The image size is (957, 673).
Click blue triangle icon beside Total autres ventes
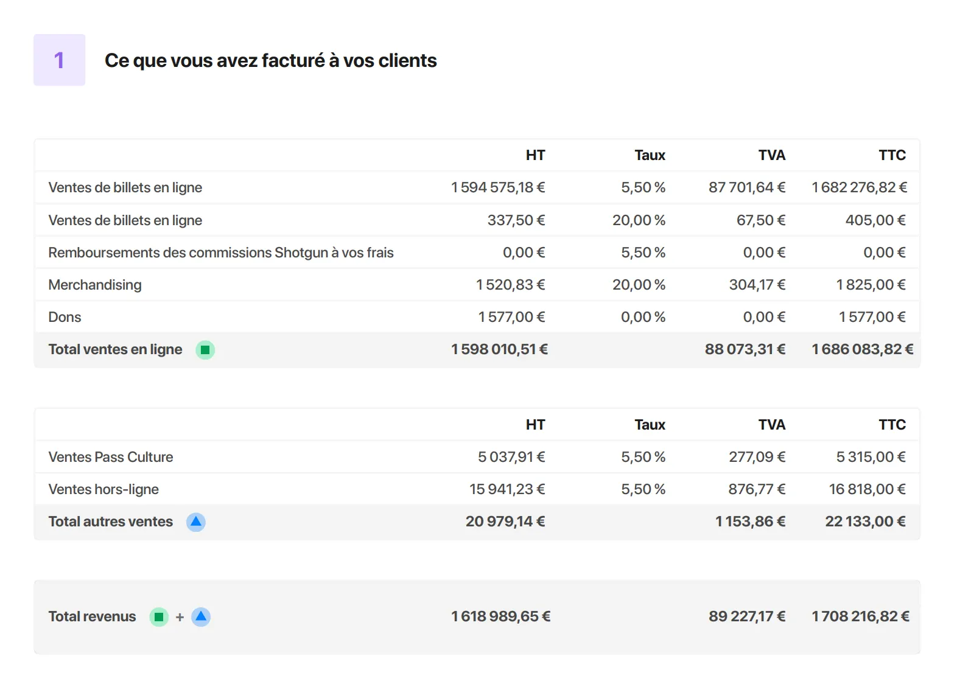point(195,522)
